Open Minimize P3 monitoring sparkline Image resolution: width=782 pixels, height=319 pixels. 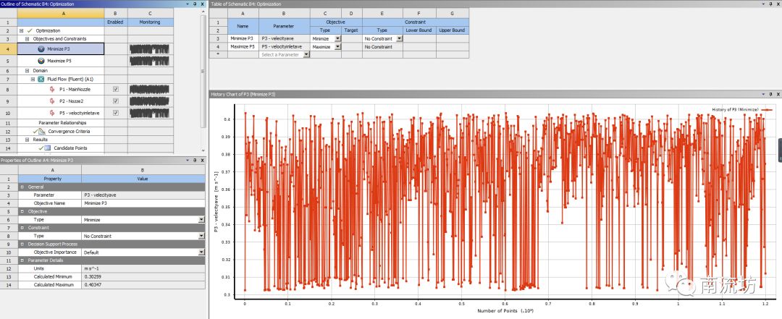pos(150,49)
